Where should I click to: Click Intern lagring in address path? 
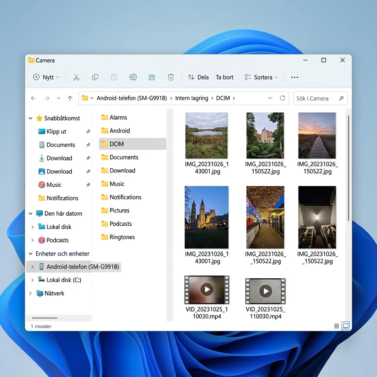pos(191,98)
